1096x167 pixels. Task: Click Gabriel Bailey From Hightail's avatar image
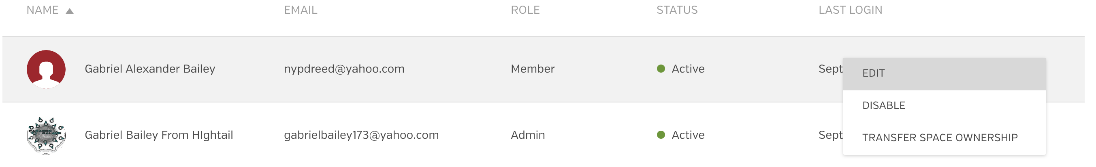tap(46, 135)
